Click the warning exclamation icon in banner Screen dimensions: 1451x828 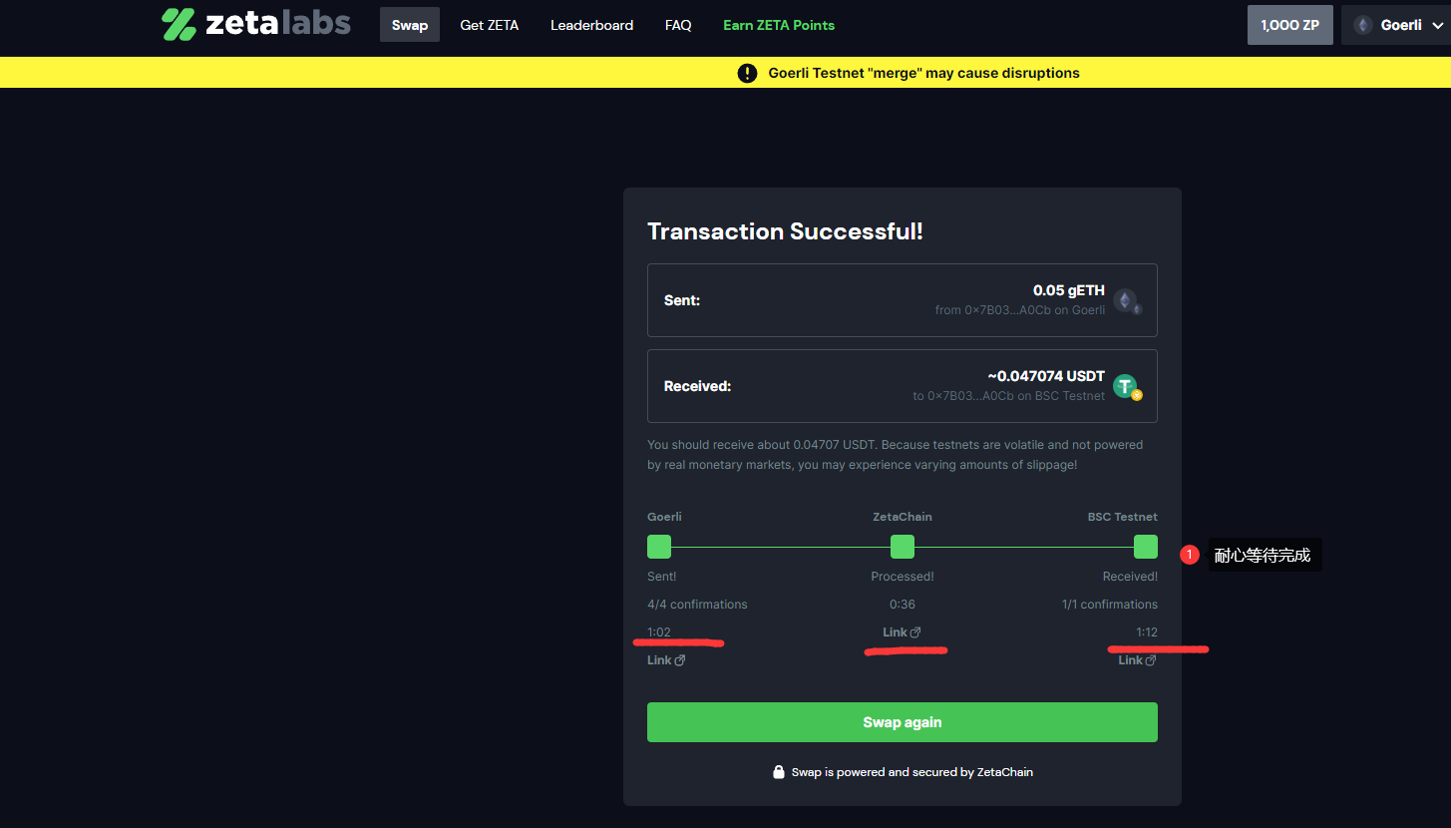tap(747, 73)
